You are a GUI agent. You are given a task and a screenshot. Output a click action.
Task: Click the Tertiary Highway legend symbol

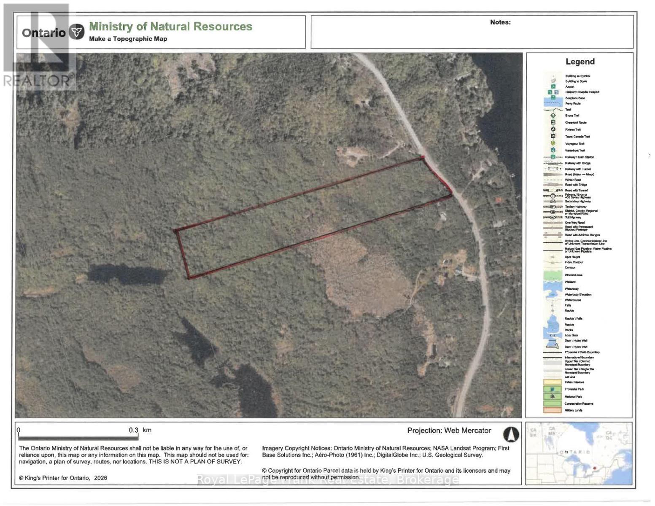[553, 207]
